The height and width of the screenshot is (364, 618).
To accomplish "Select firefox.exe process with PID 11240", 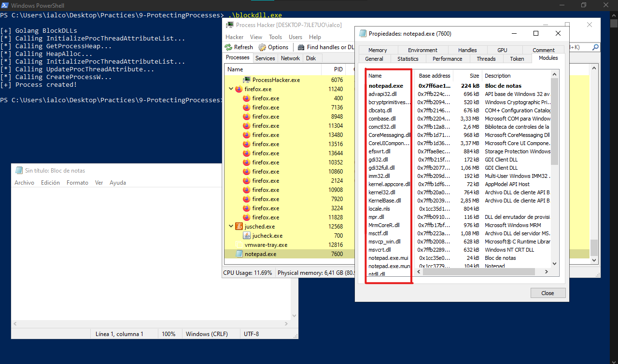I will coord(289,89).
